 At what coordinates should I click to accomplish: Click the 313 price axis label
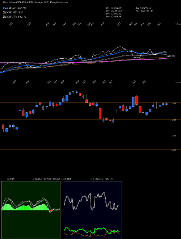[174, 150]
